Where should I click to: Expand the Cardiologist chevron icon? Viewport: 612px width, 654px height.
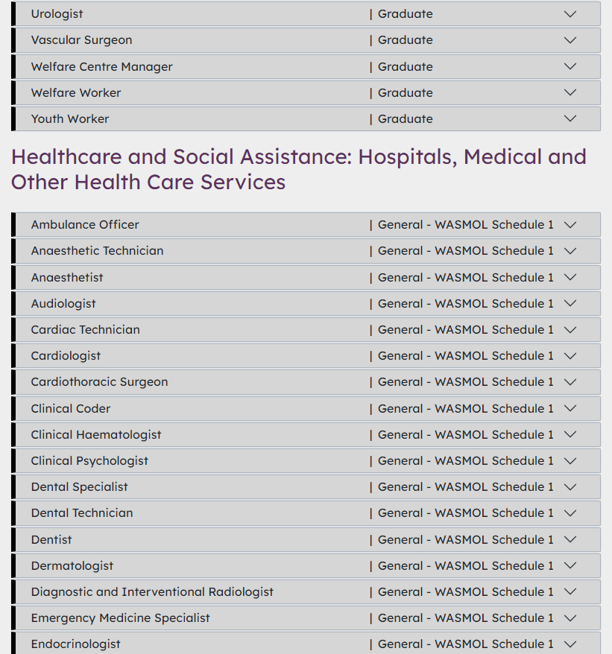pyautogui.click(x=570, y=356)
